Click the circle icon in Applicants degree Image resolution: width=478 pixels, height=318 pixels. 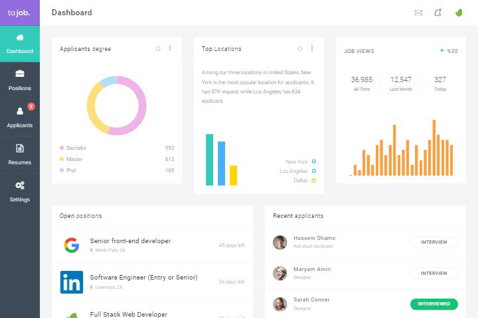157,48
